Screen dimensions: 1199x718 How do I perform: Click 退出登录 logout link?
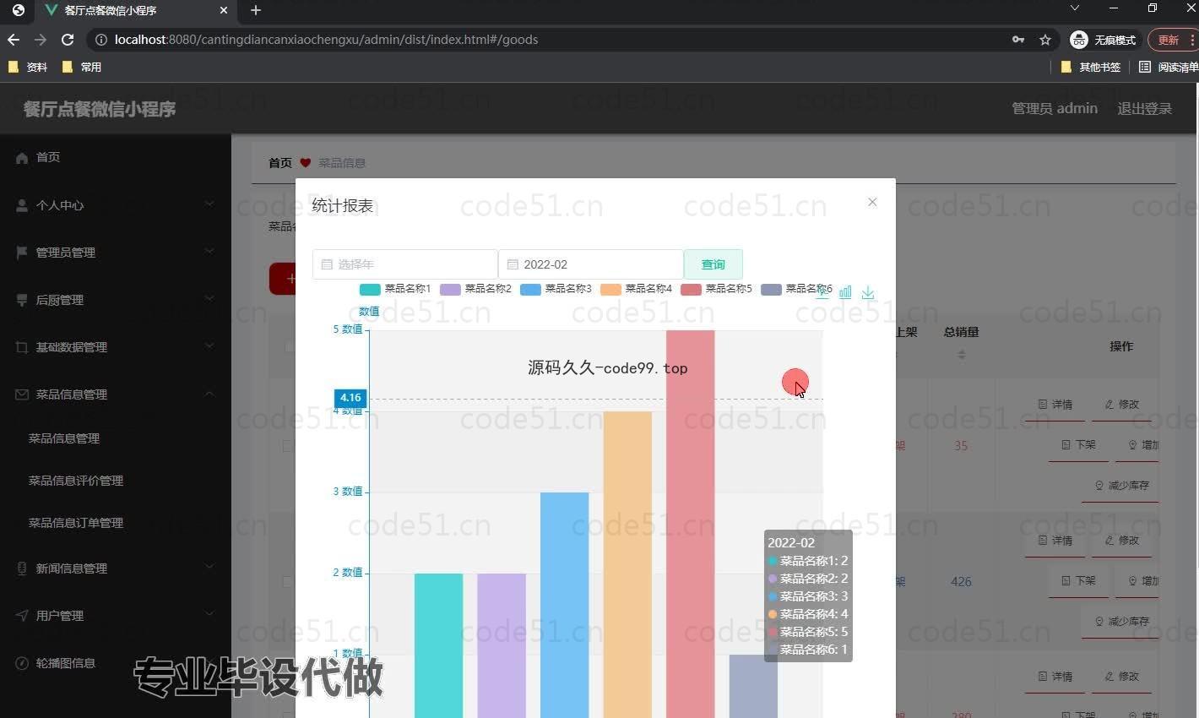1145,108
